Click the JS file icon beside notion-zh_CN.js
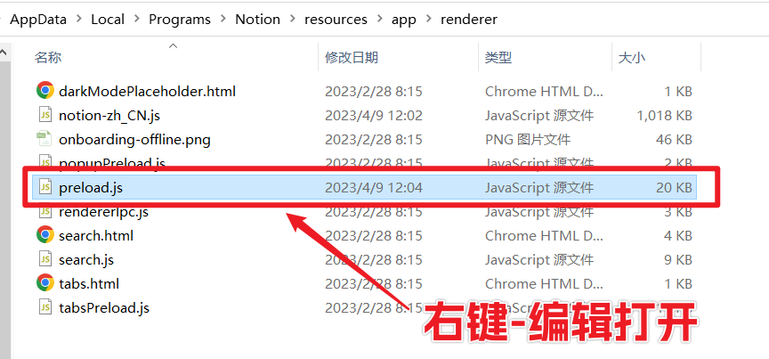769x359 pixels. 45,116
